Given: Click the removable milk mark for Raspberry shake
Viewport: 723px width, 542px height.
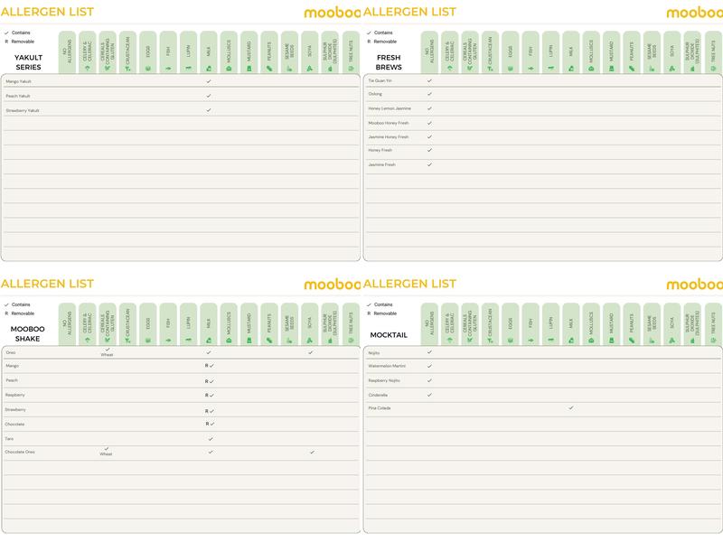Looking at the screenshot, I should pyautogui.click(x=209, y=395).
